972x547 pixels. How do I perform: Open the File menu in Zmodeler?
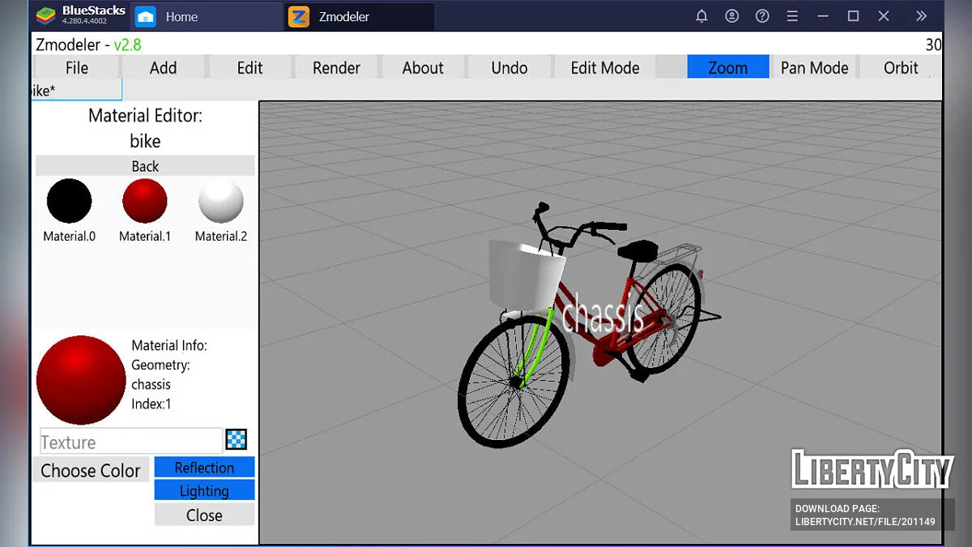(76, 67)
